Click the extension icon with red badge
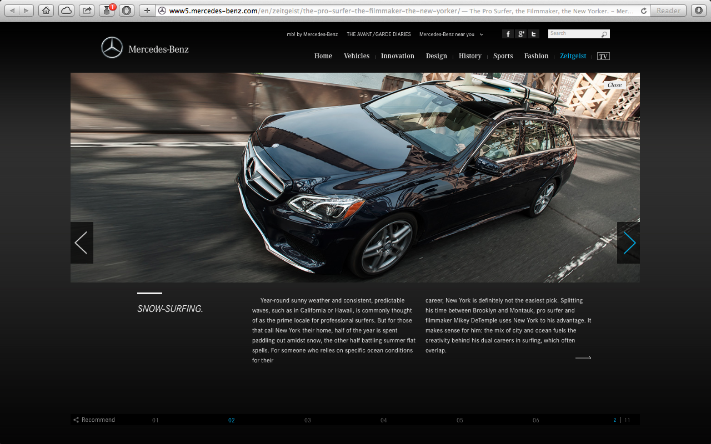 pos(107,11)
